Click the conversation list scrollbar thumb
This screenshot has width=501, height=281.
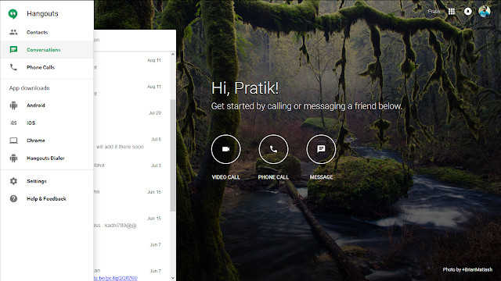click(x=173, y=155)
